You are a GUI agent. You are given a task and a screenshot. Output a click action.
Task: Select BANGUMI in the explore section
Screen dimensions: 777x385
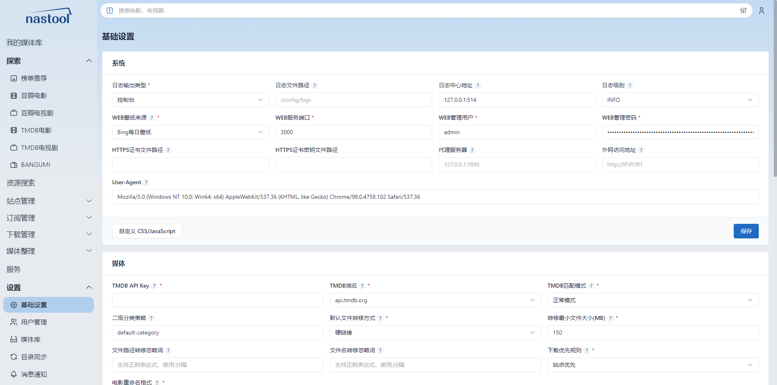point(36,164)
